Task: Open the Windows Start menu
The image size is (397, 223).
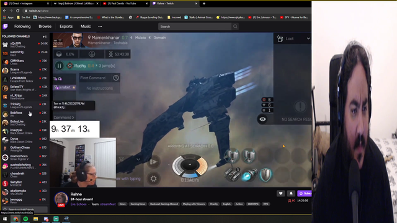Action: coord(5,219)
